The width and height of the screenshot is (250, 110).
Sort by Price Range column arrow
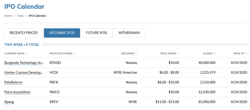pos(178,54)
